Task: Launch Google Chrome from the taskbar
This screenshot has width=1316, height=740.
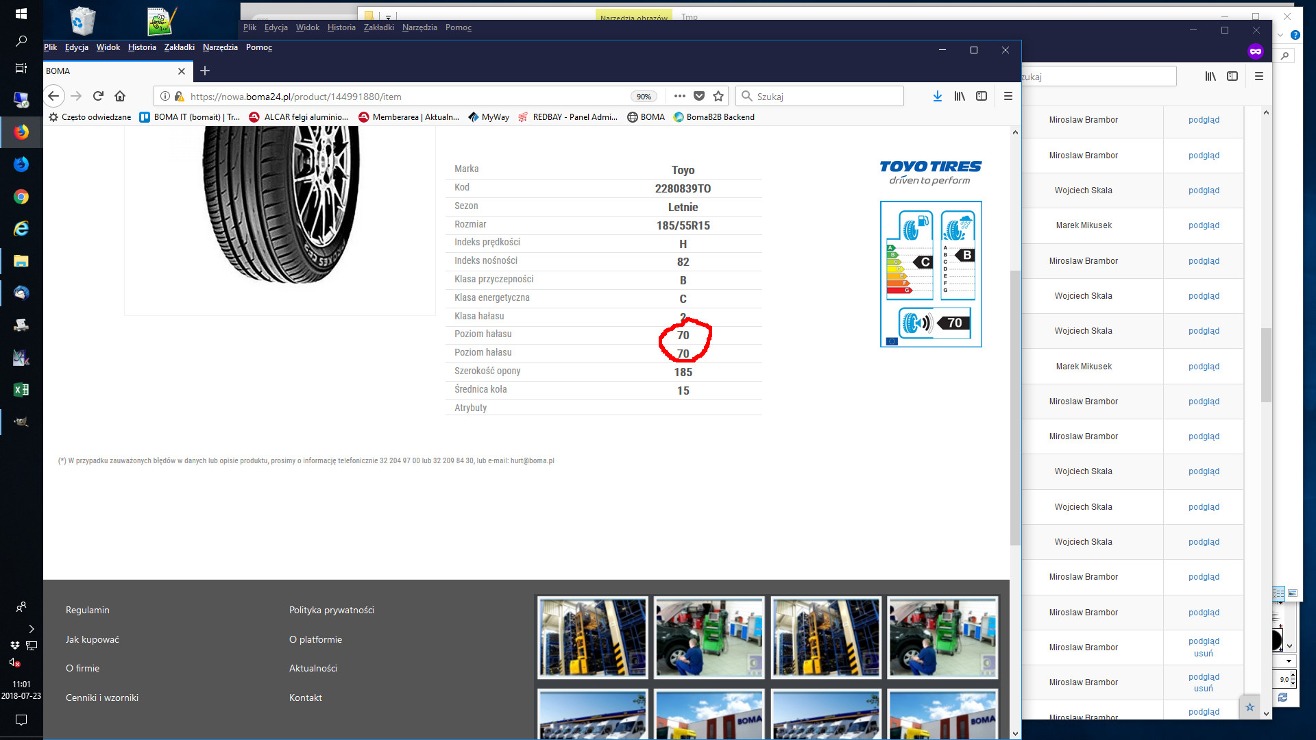Action: click(x=21, y=197)
